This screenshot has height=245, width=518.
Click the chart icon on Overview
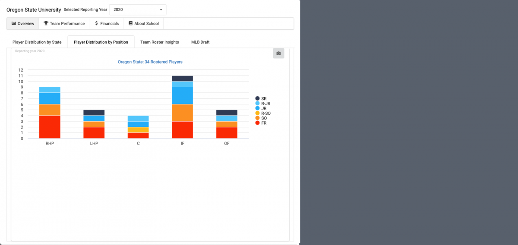click(14, 23)
